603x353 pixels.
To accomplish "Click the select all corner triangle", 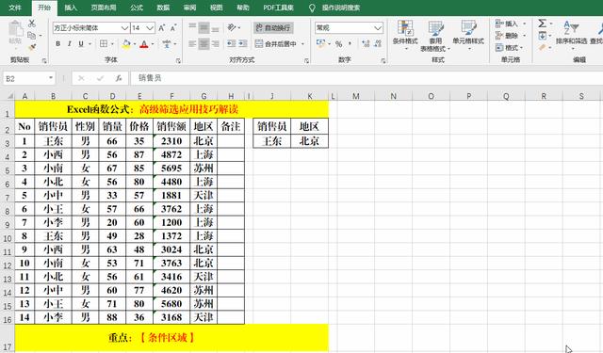I will click(x=10, y=96).
